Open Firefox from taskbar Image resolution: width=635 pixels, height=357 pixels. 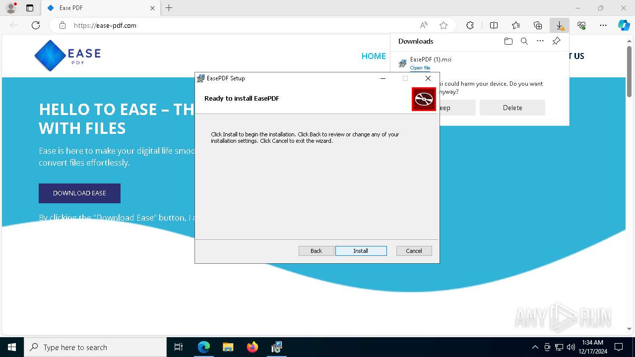pyautogui.click(x=252, y=347)
